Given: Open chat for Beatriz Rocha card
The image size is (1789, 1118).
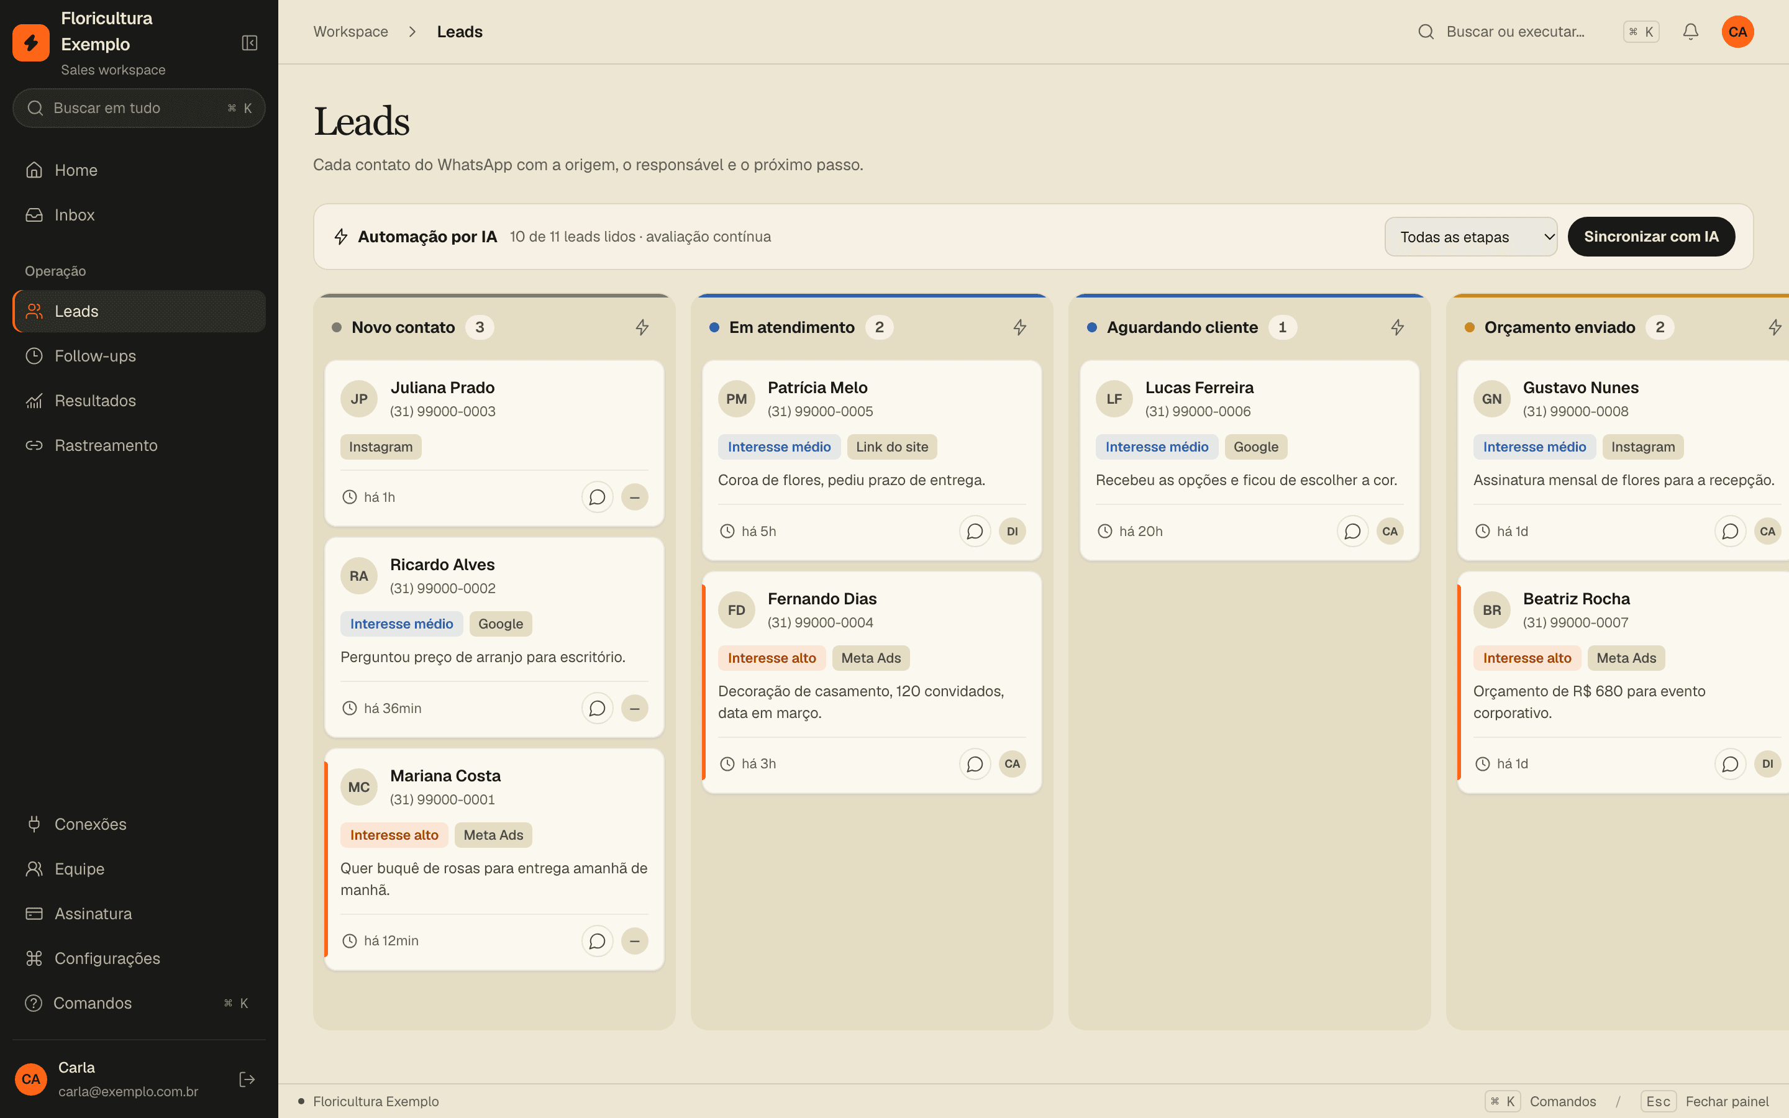Looking at the screenshot, I should (x=1731, y=764).
